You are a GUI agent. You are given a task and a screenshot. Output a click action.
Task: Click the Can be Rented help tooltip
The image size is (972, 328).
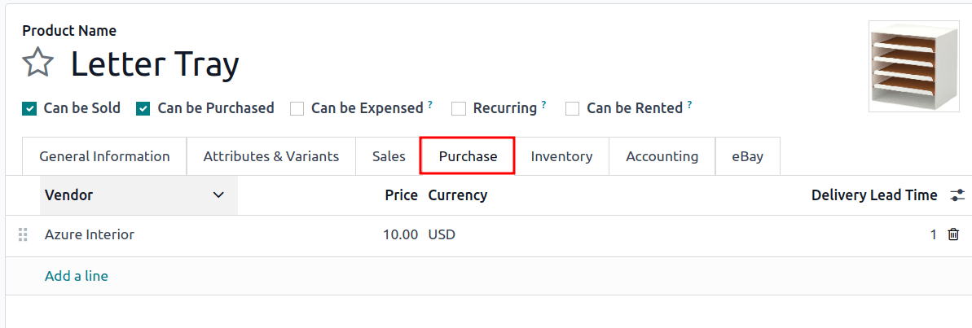point(689,105)
